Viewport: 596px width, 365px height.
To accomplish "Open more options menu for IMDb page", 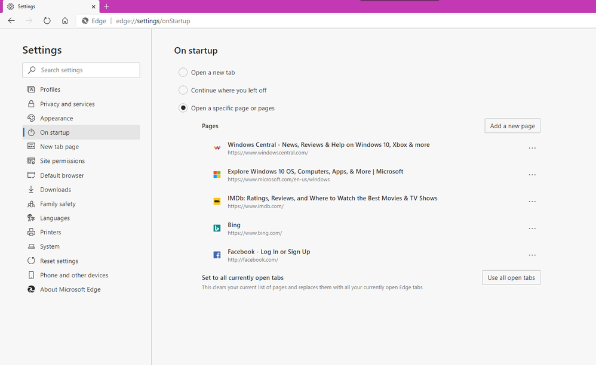I will (532, 202).
